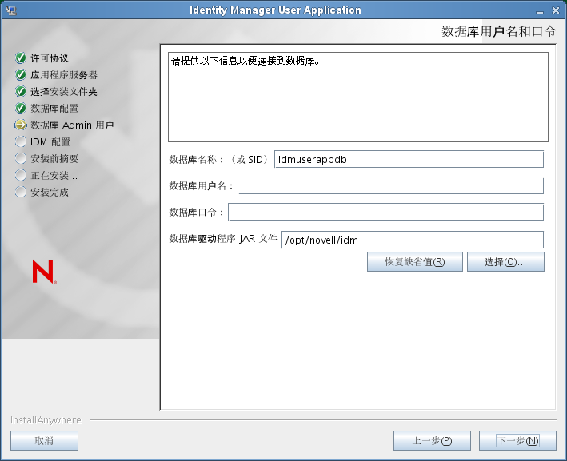Focus the 数据库名称 (或 SID) field
567x461 pixels.
coord(409,159)
